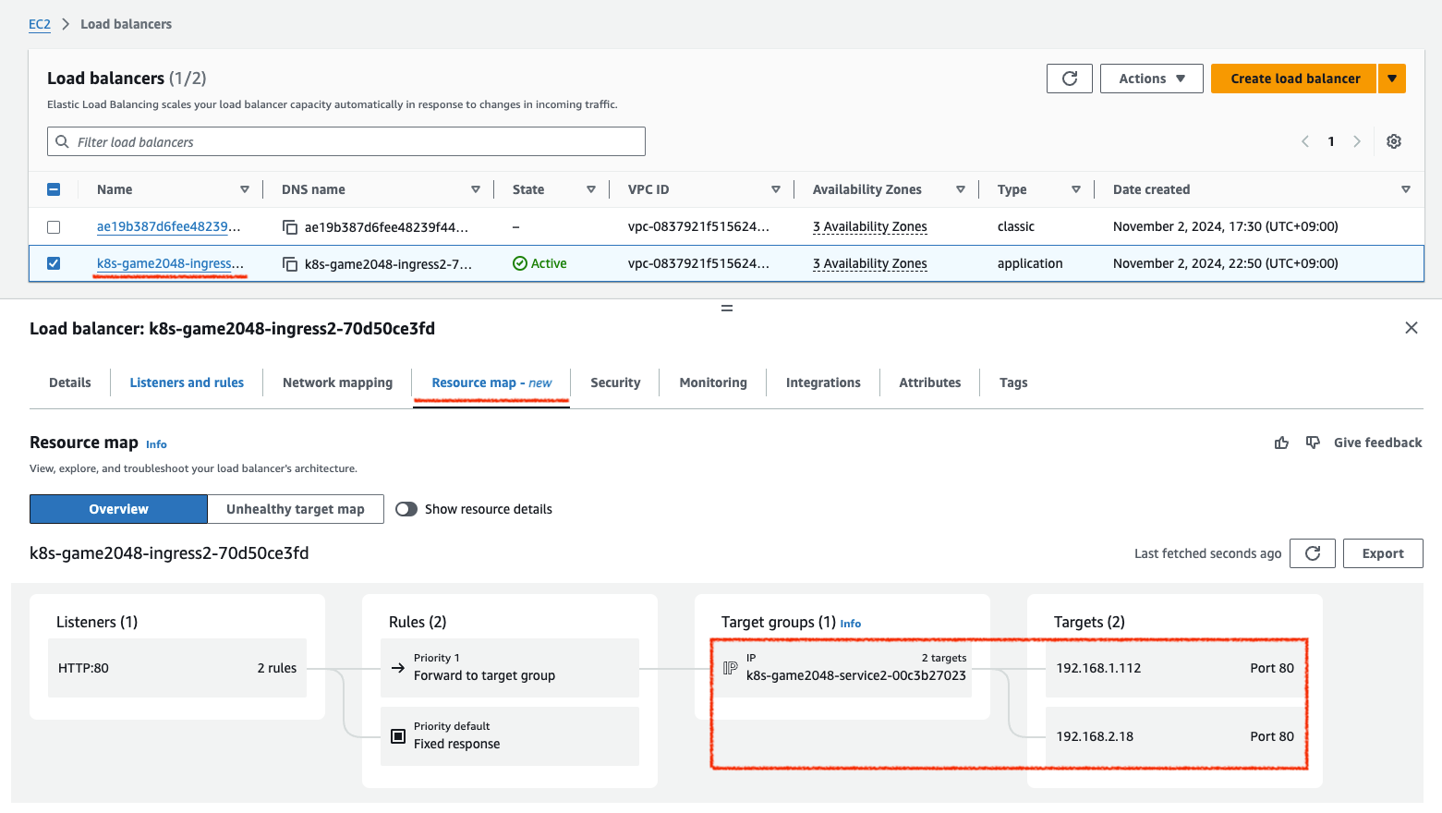1442x813 pixels.
Task: Click the search magnifier in filter box
Action: click(x=63, y=141)
